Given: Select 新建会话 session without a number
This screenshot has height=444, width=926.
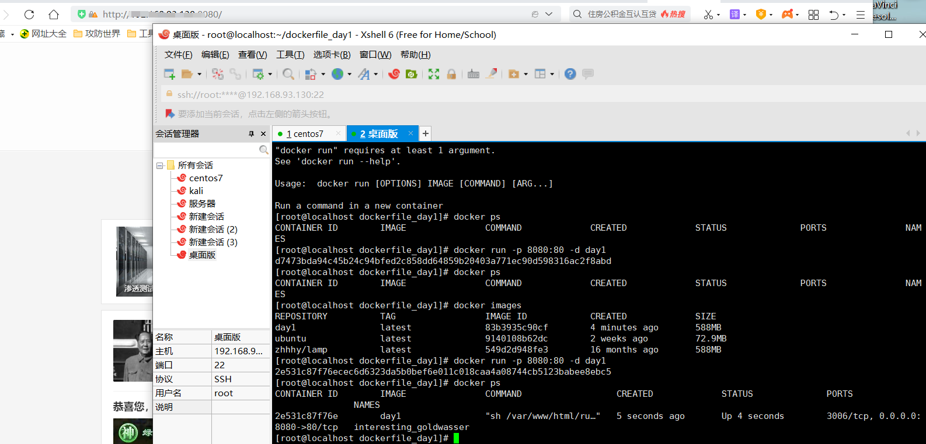Looking at the screenshot, I should point(206,217).
